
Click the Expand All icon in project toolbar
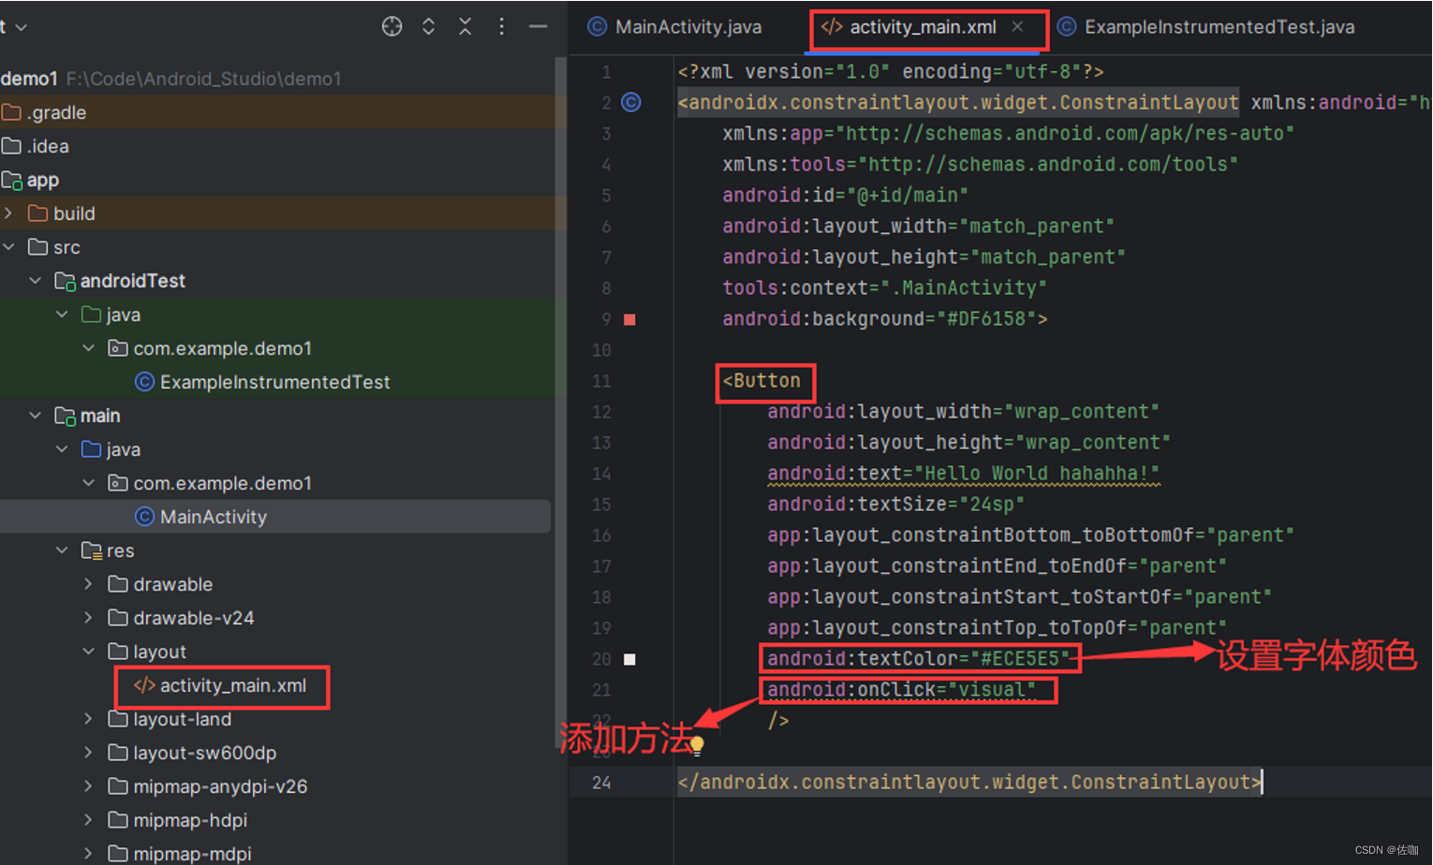point(428,26)
